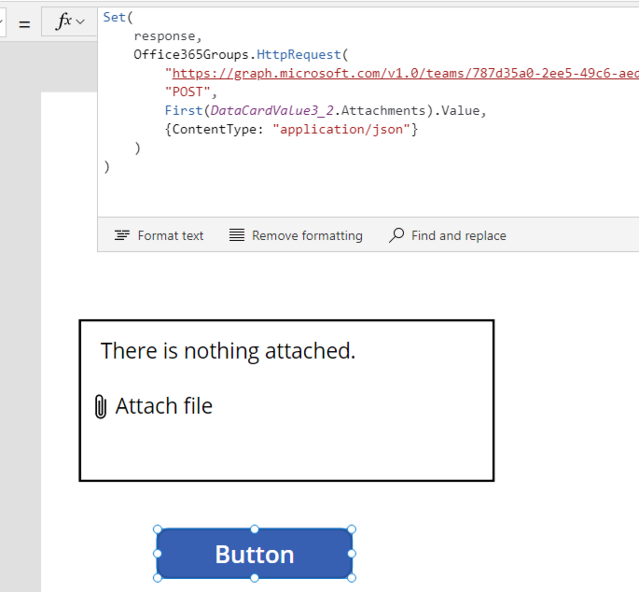Choose the Remove formatting label
Screen dimensions: 639x592
pos(307,236)
